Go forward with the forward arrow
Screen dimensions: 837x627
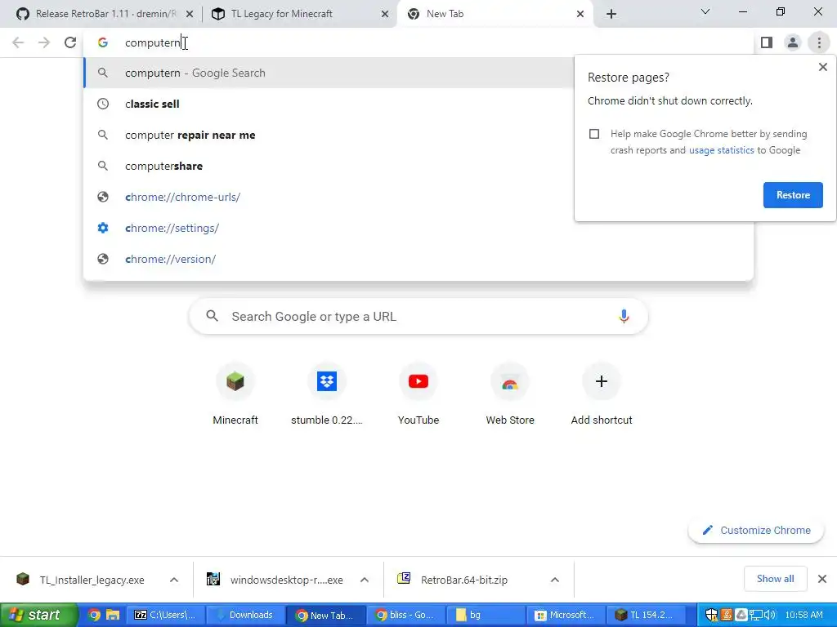pos(44,42)
